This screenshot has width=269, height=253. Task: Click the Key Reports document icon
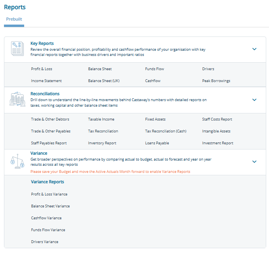coord(17,49)
